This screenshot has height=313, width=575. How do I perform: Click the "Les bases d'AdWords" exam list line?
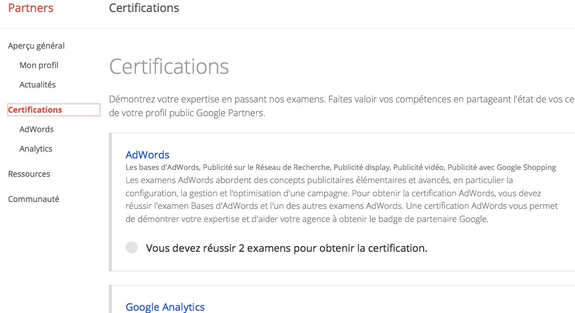click(341, 168)
